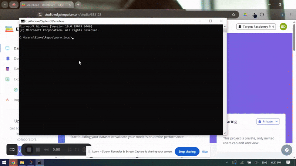Open the Meet Now tray icon
The height and width of the screenshot is (166, 296).
coord(234,162)
